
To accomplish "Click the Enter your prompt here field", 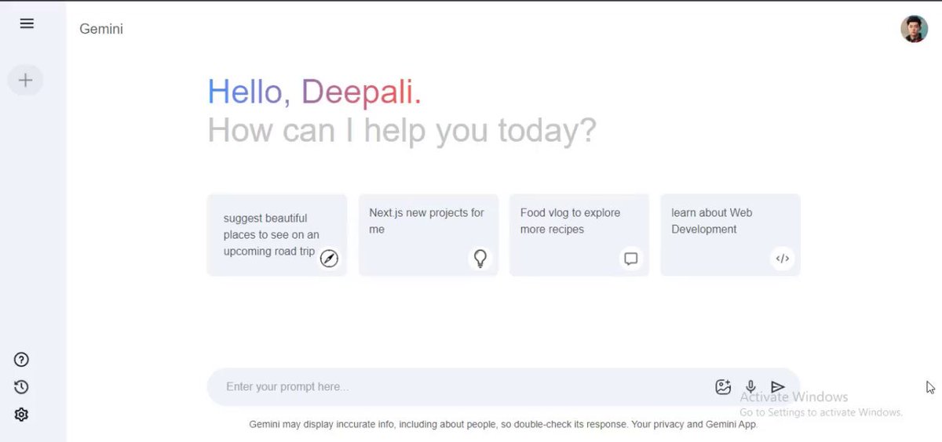I will pos(463,386).
